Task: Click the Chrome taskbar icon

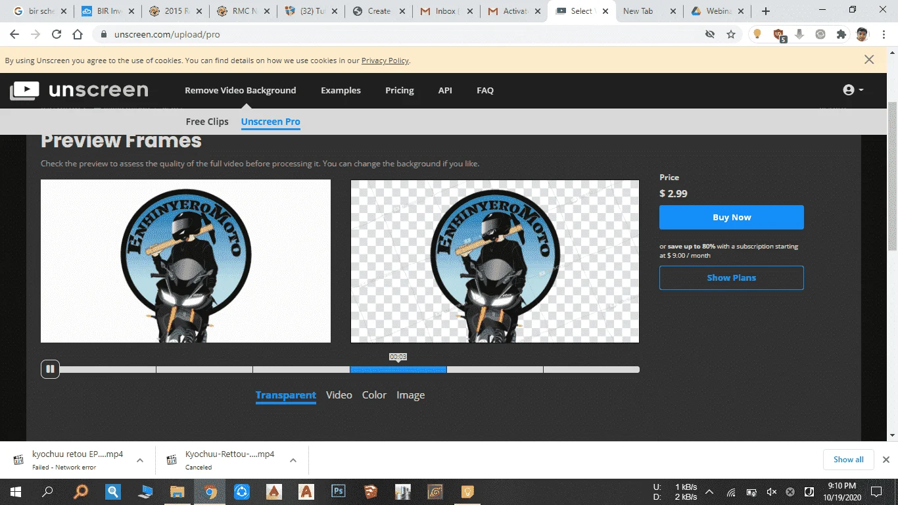Action: tap(210, 491)
